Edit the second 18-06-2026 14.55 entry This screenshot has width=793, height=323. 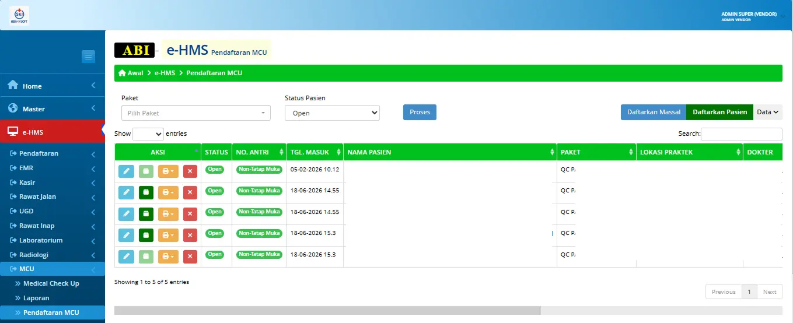coord(126,214)
